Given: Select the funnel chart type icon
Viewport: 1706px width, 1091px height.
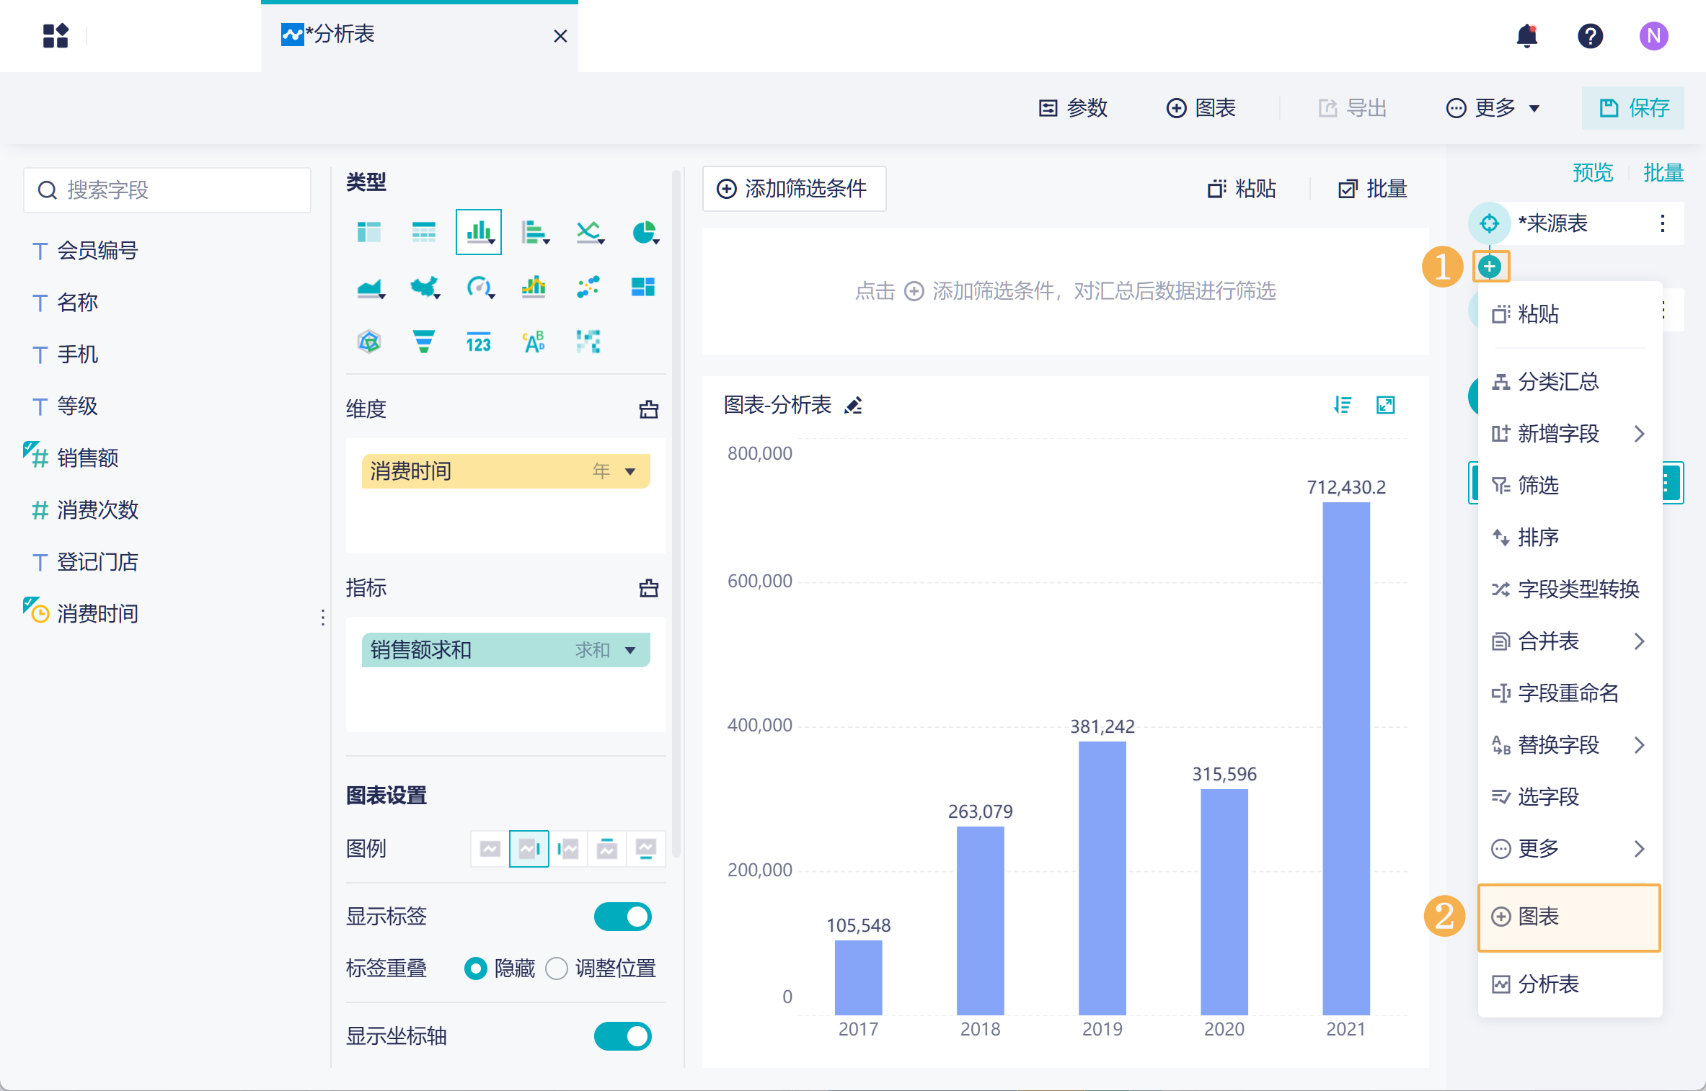Looking at the screenshot, I should 424,342.
